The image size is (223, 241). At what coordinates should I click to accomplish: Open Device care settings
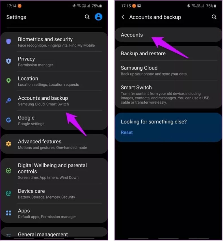pos(54,194)
